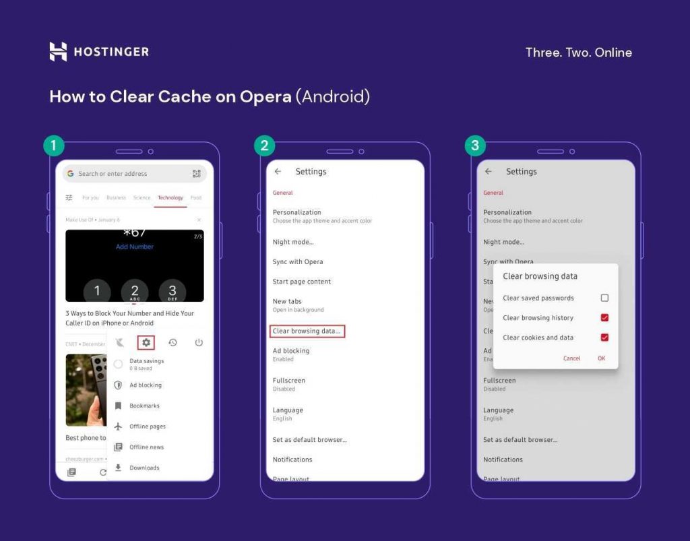Click the Search or enter address field
Image resolution: width=690 pixels, height=541 pixels.
[x=134, y=174]
